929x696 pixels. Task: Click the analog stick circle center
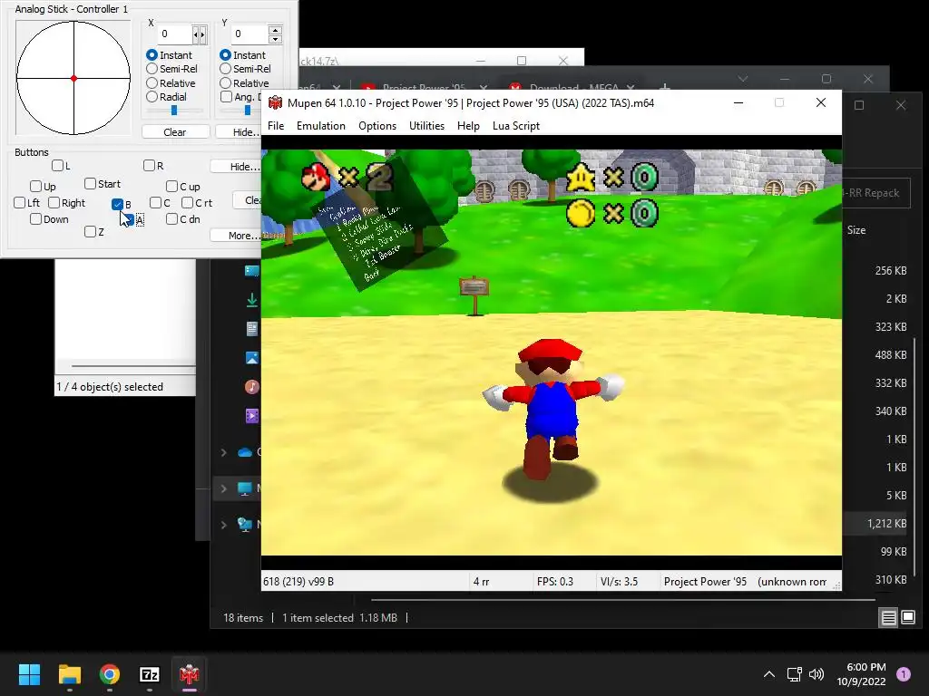click(73, 78)
